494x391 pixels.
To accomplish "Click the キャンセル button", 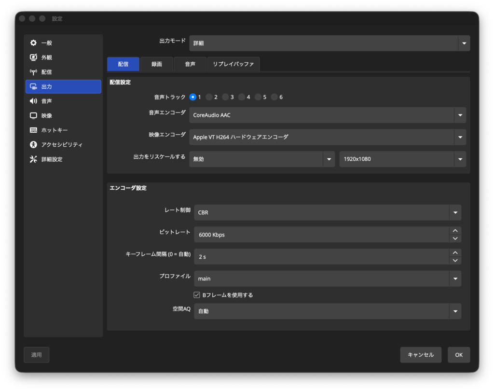I will click(x=420, y=355).
